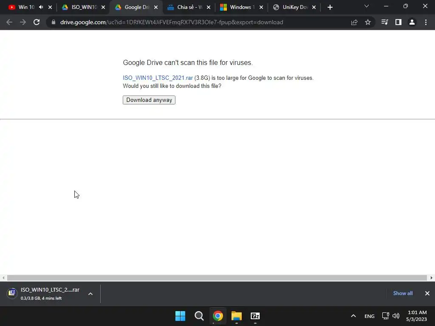Open the clock and date panel

(417, 316)
